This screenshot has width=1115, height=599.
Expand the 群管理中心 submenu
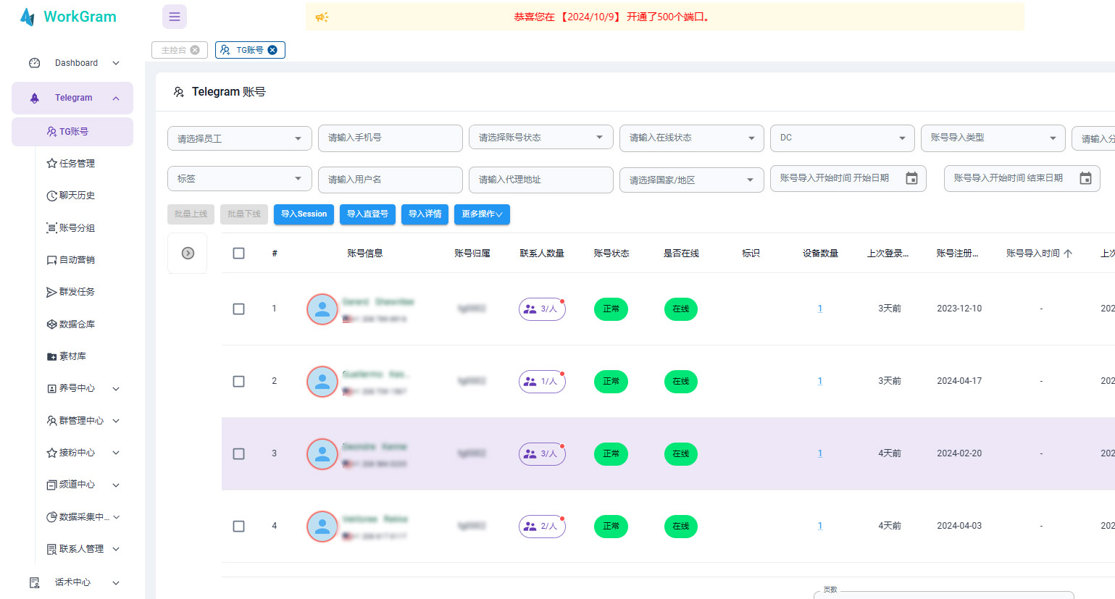(x=116, y=421)
